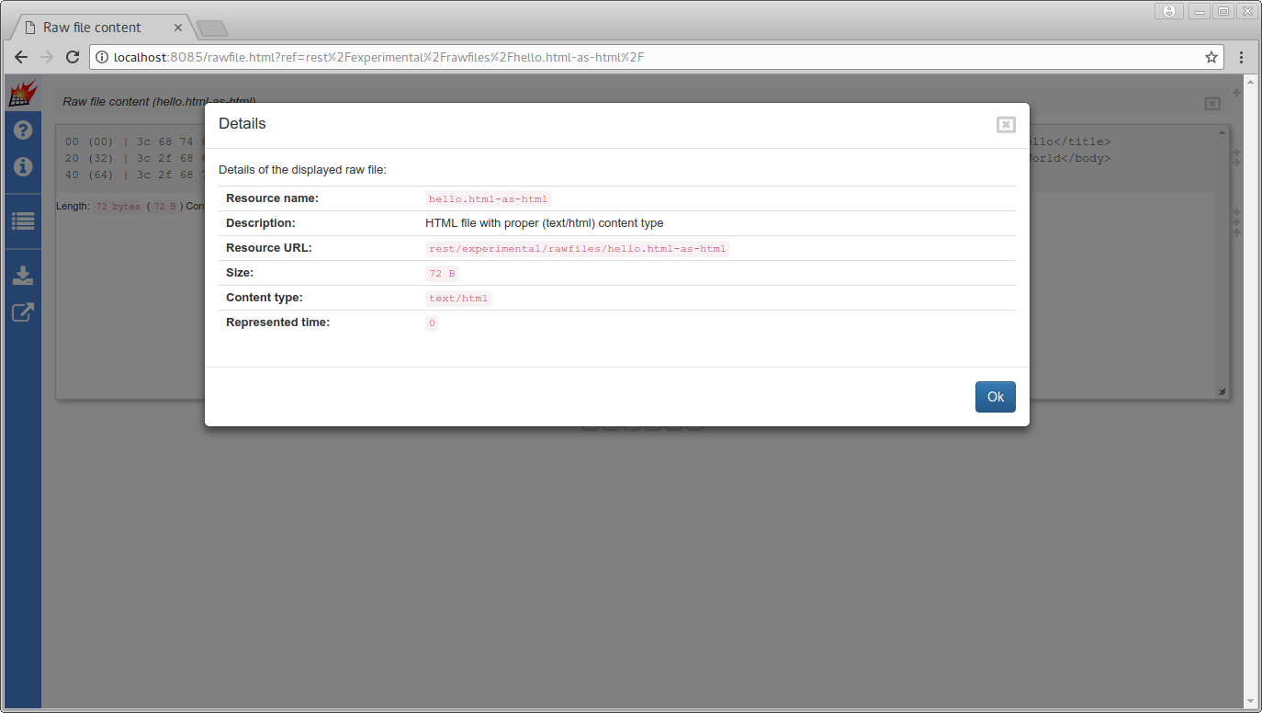
Task: Open the external link icon in the sidebar
Action: point(22,311)
